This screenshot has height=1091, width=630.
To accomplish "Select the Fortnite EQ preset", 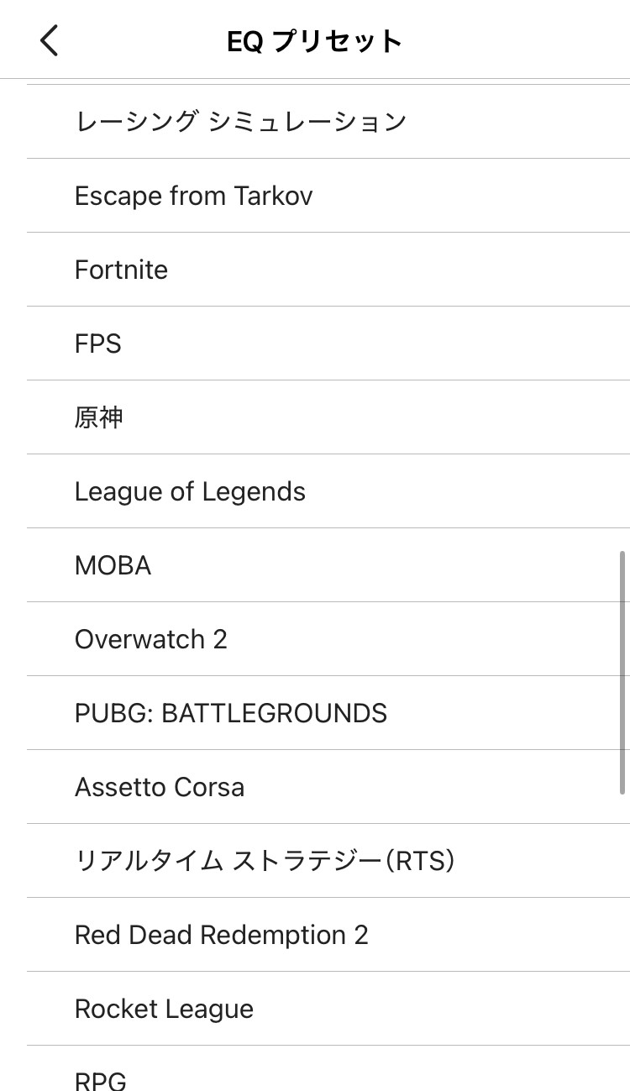I will pos(122,270).
